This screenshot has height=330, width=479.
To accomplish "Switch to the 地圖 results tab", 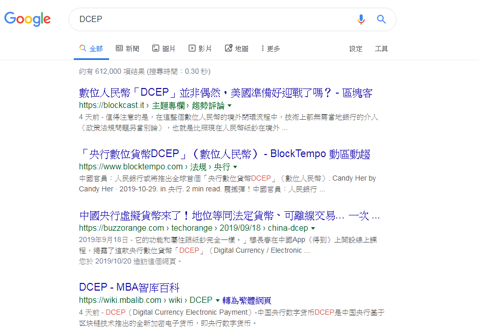I will tap(237, 49).
